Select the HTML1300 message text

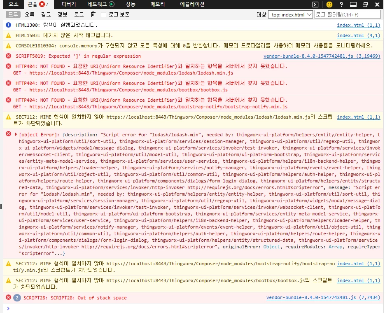click(56, 25)
